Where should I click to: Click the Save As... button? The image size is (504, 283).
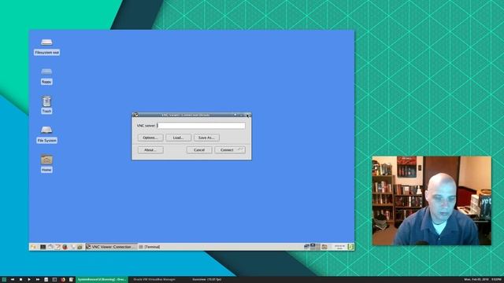[206, 138]
